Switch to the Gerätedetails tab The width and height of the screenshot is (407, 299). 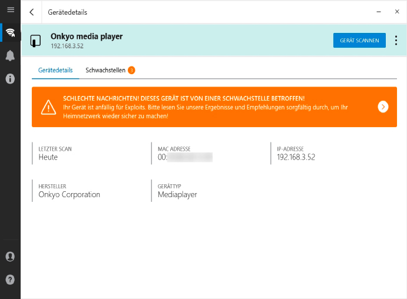pos(55,70)
